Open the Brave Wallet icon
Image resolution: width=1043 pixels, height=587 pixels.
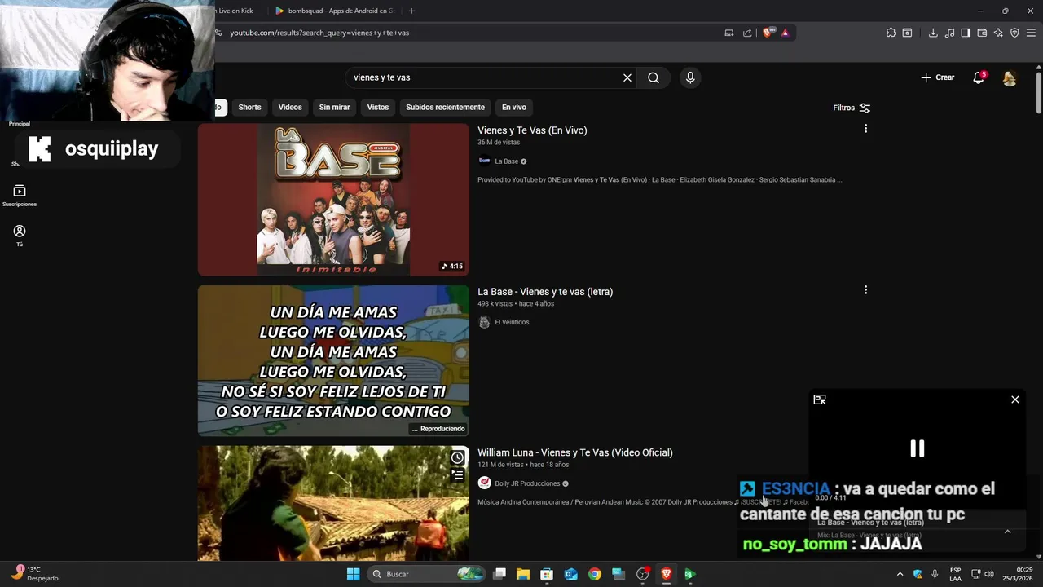click(982, 33)
